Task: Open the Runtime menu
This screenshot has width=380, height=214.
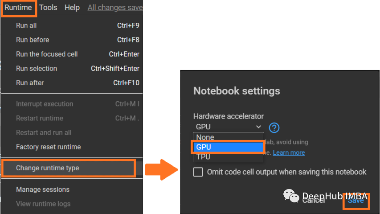Action: tap(18, 8)
